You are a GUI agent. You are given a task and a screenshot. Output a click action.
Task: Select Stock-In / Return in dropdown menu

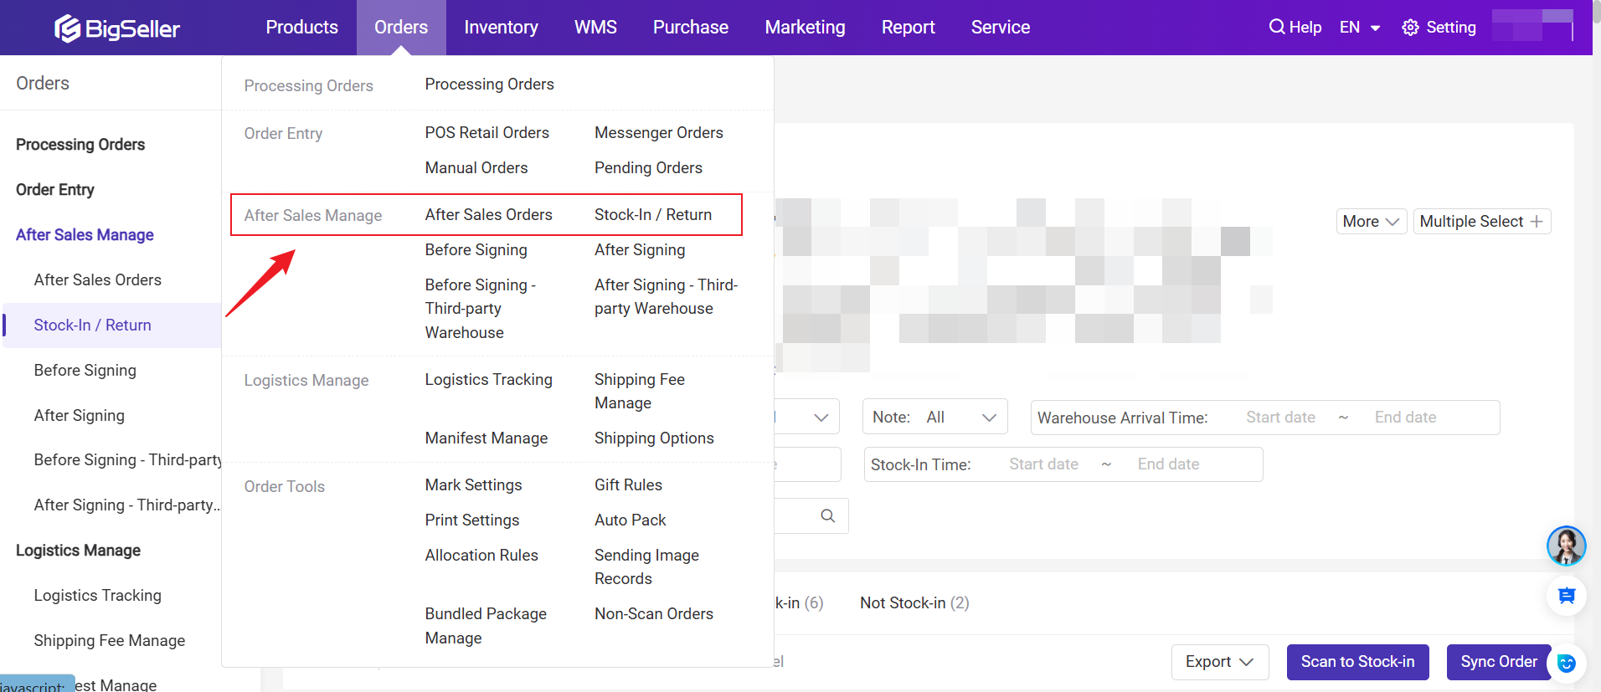652,215
